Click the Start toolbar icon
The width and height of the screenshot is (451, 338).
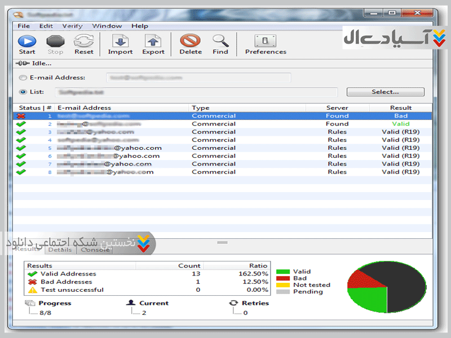pos(26,41)
